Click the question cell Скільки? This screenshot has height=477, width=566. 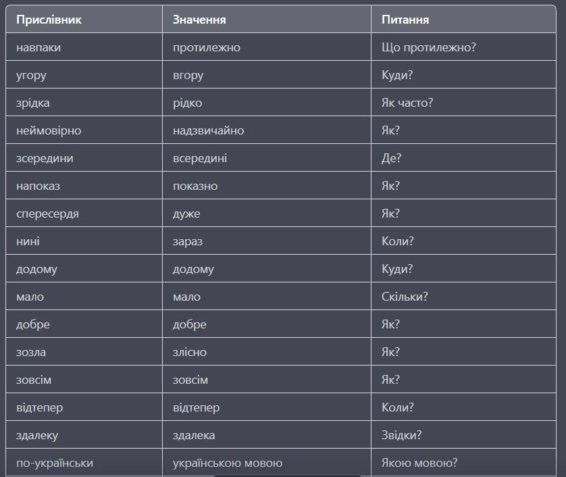[405, 297]
